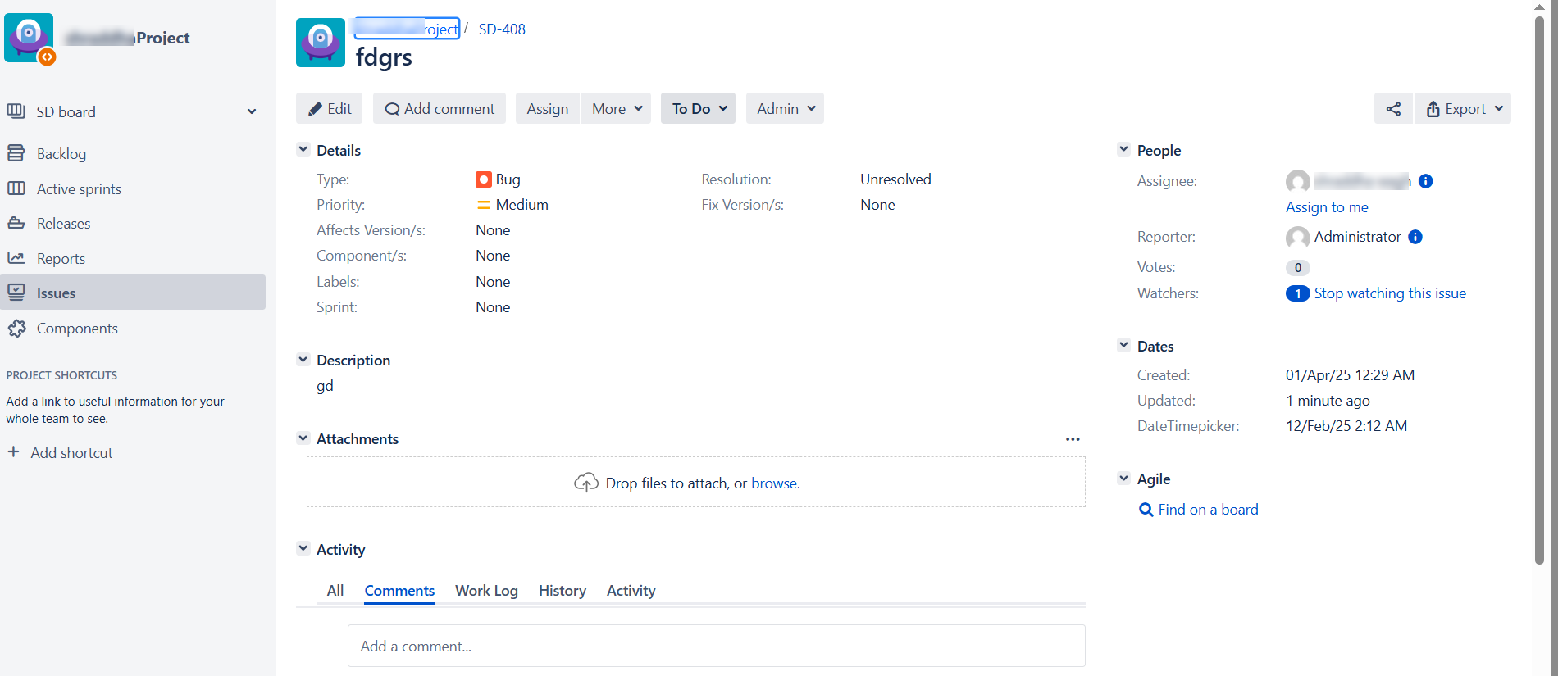Open the To Do status dropdown
This screenshot has height=676, width=1558.
click(698, 109)
